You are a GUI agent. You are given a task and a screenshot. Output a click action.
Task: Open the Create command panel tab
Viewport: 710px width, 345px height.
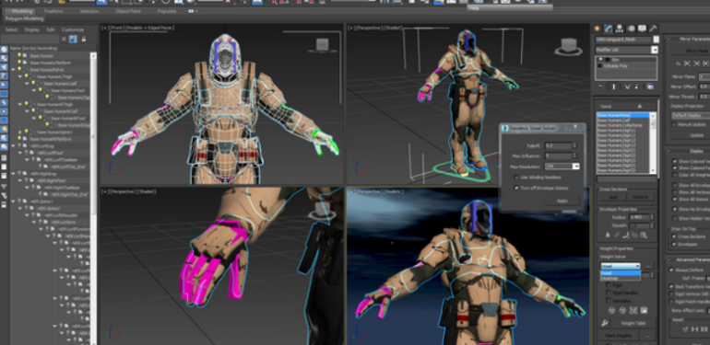point(598,29)
